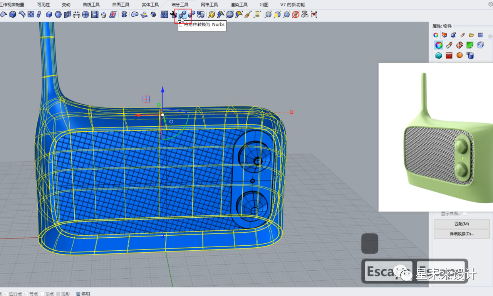Click the blue sphere icon in the toolbar

coord(230,15)
